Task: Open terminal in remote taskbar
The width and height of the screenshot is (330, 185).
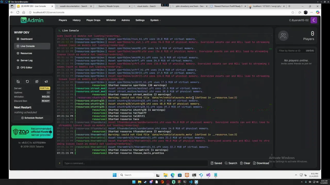Action: pos(194,175)
